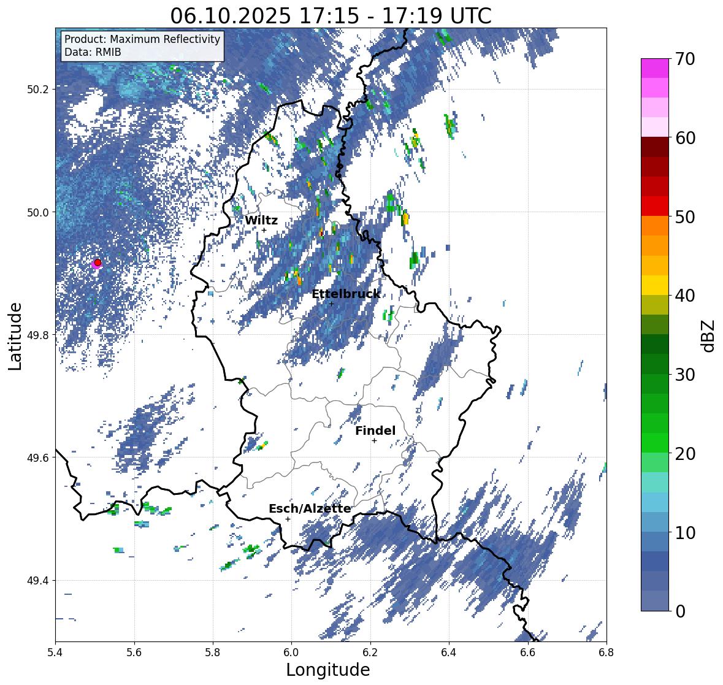Select the Wiltz city label

[x=261, y=220]
